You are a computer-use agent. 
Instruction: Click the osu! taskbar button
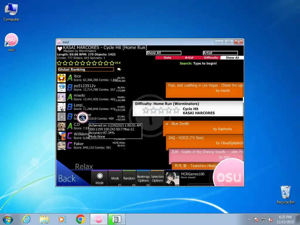point(98,219)
